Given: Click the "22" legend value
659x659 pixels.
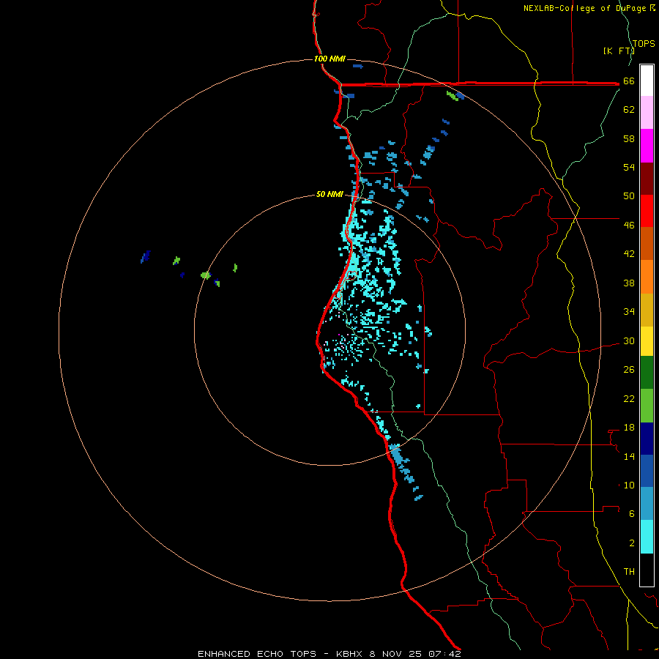Looking at the screenshot, I should click(x=629, y=398).
